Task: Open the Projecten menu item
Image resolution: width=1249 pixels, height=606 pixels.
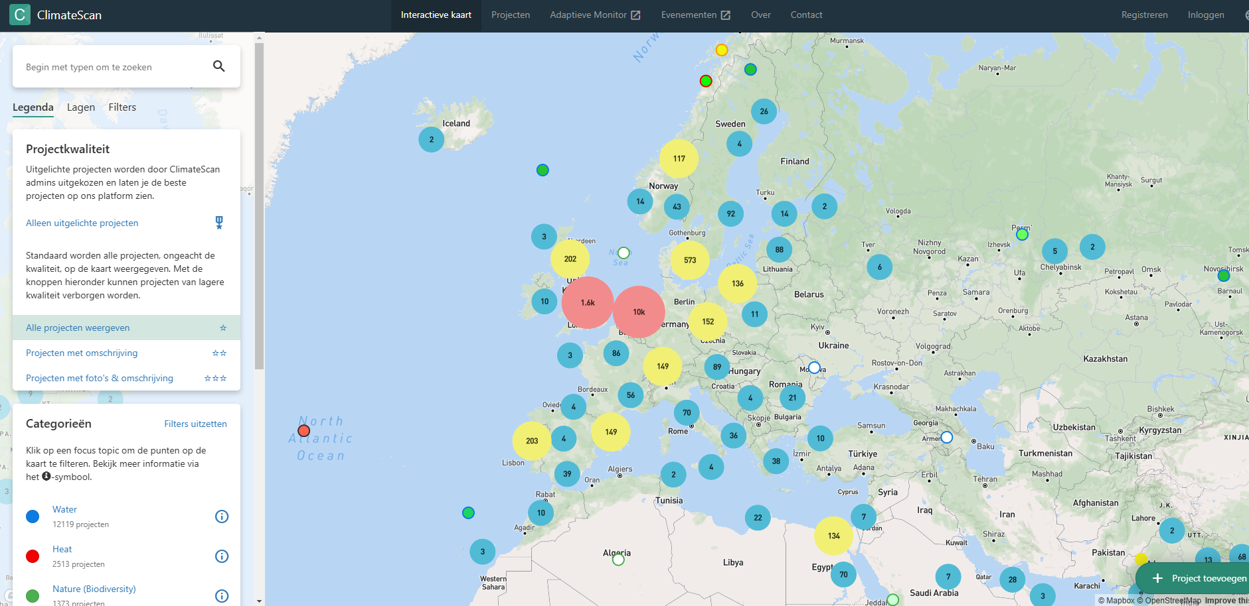Action: tap(510, 15)
